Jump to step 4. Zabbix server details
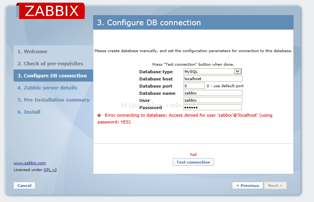Viewport: 314px width, 202px height. click(47, 88)
